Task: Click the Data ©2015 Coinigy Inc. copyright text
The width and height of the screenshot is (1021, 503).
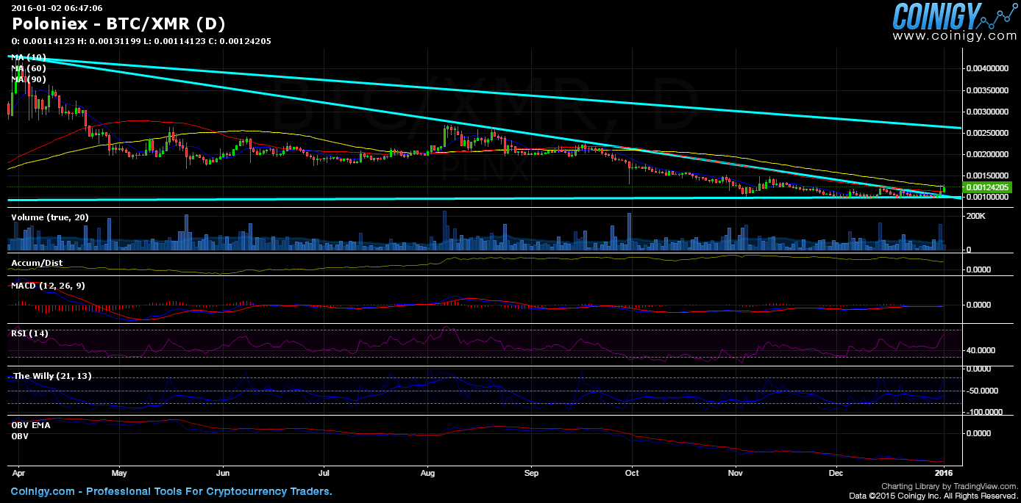Action: (933, 496)
